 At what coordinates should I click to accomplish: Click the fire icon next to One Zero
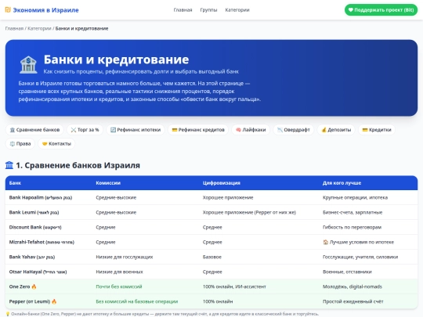tap(34, 286)
